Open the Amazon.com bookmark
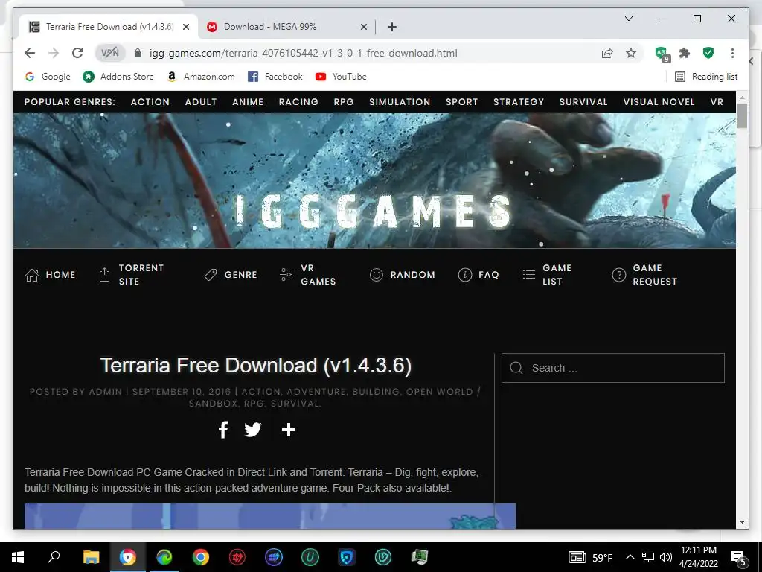 pyautogui.click(x=201, y=77)
